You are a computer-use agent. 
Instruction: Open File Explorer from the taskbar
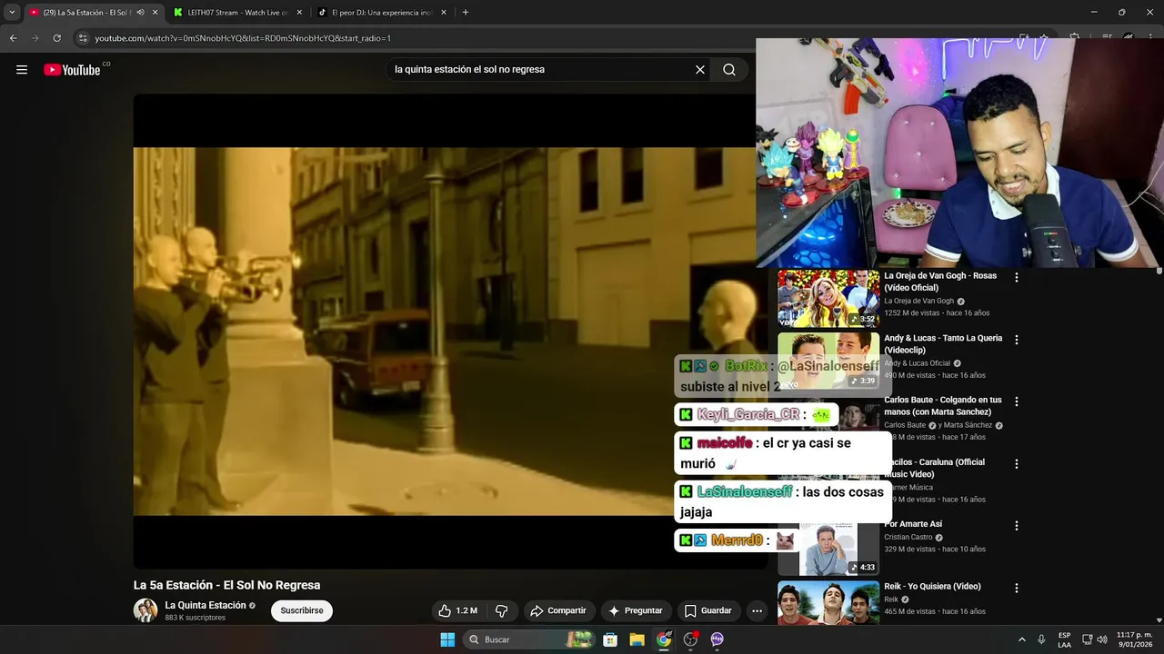tap(637, 639)
